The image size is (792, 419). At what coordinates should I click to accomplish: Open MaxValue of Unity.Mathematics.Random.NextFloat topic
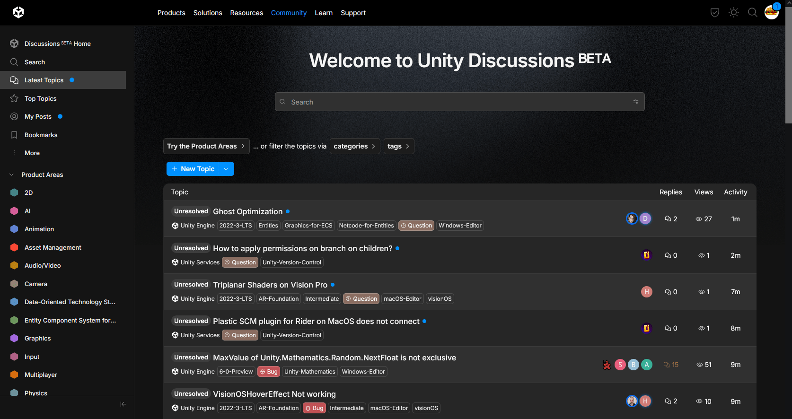334,358
